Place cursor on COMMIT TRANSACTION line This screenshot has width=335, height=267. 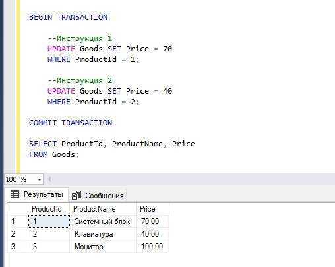click(71, 123)
